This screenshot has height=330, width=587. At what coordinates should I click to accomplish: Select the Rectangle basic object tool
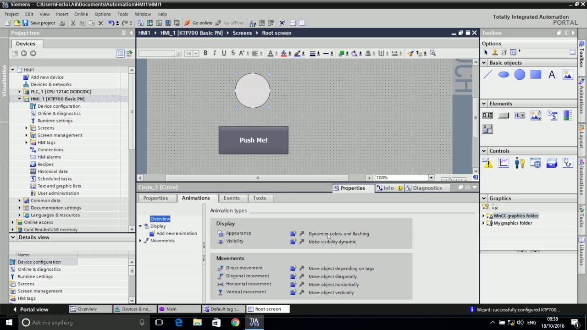coord(536,75)
